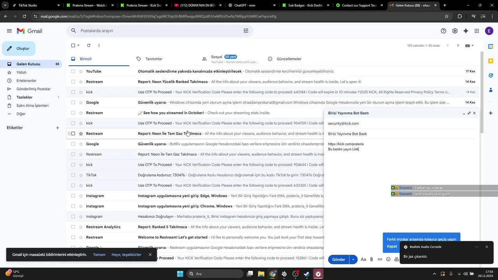Open Realtek notification options ellipsis
The image size is (498, 280).
(x=476, y=247)
